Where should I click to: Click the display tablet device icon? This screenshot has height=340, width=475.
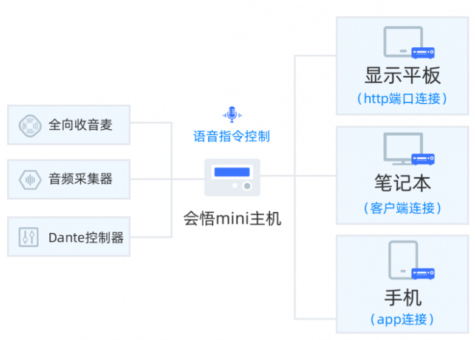pos(409,42)
